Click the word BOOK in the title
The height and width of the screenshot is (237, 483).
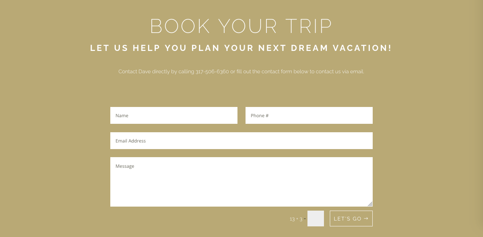coord(180,26)
